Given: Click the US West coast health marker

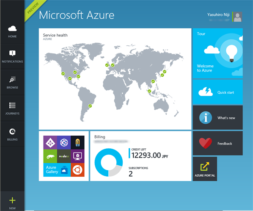Looking at the screenshot, I should click(63, 73).
